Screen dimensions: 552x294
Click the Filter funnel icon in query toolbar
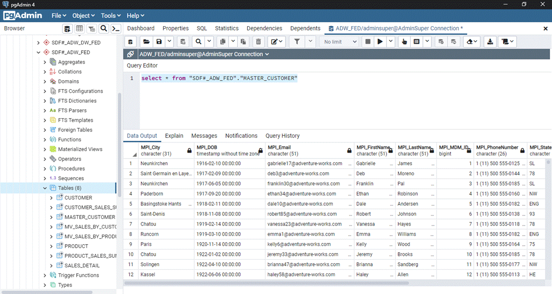pyautogui.click(x=297, y=42)
